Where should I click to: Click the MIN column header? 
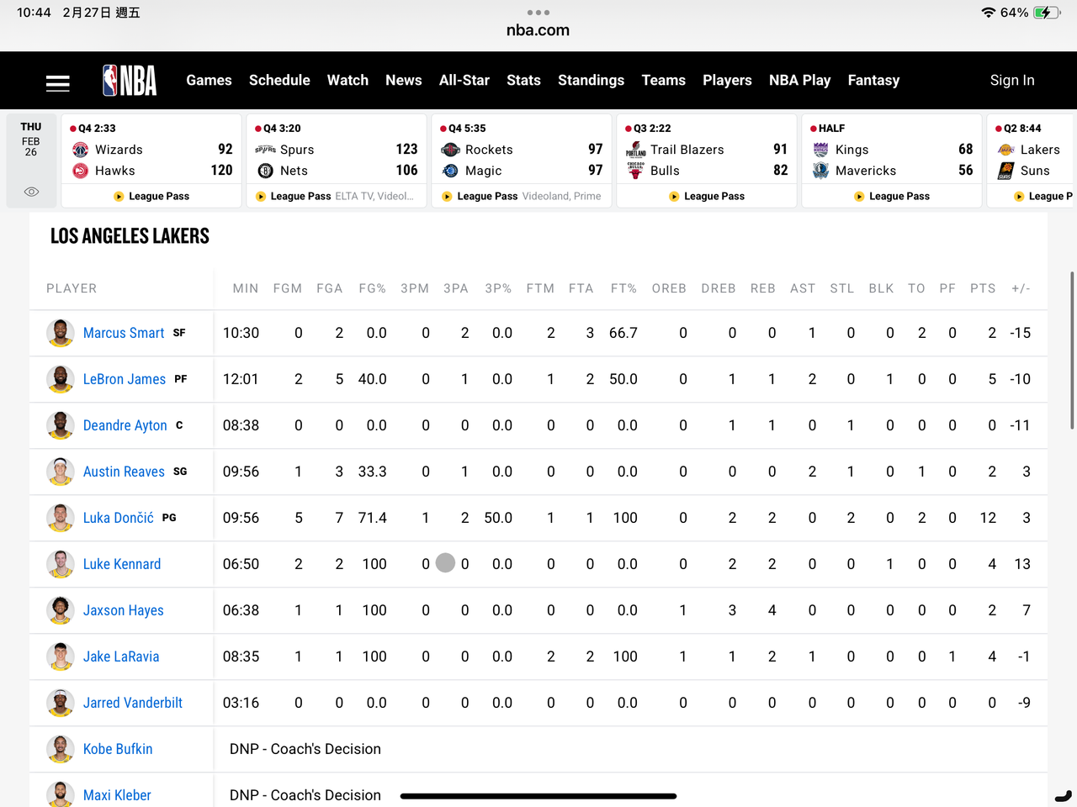[246, 288]
